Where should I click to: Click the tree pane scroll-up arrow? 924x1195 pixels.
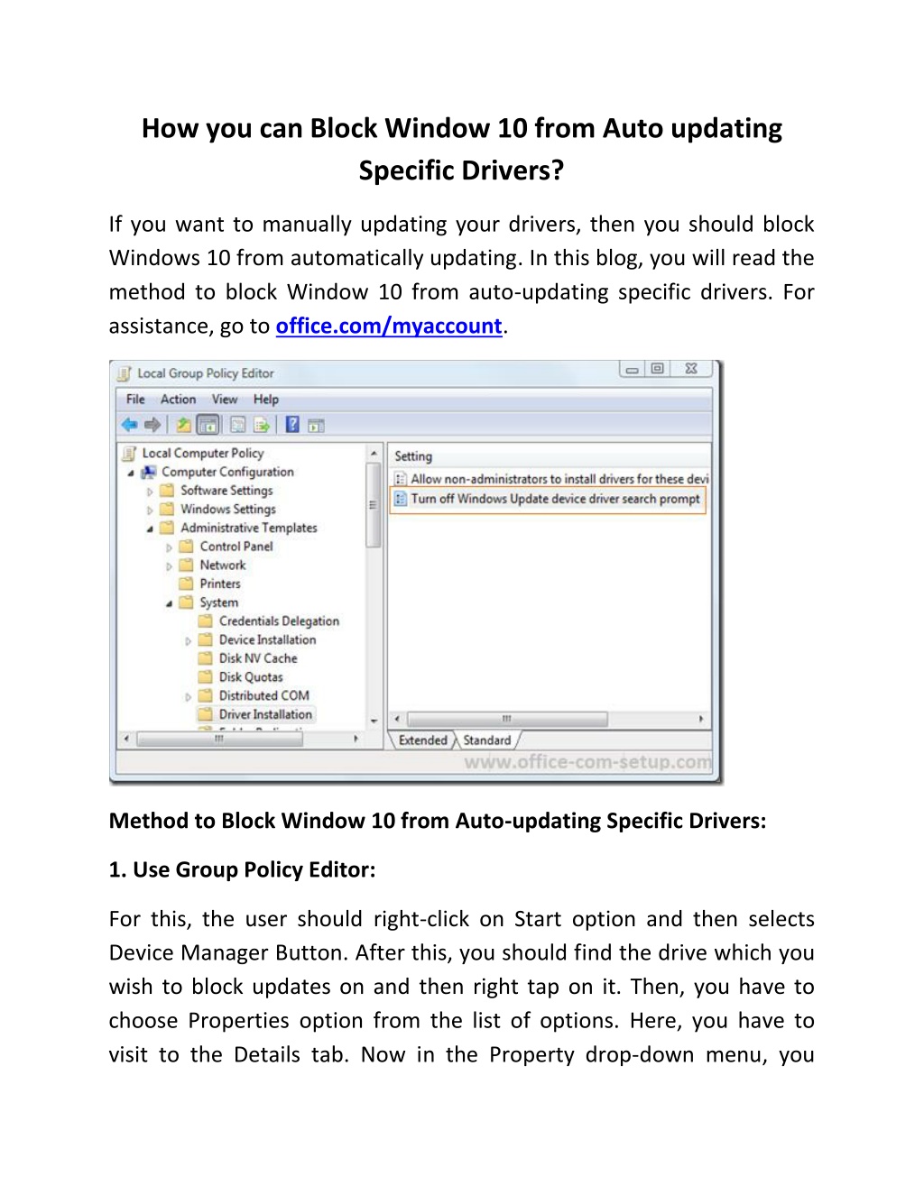[374, 453]
